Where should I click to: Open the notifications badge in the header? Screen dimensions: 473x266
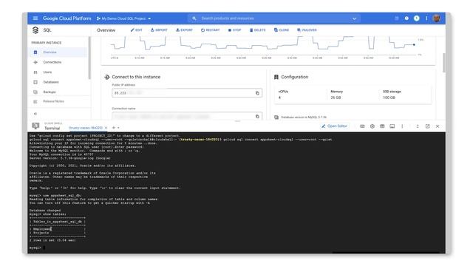(417, 18)
